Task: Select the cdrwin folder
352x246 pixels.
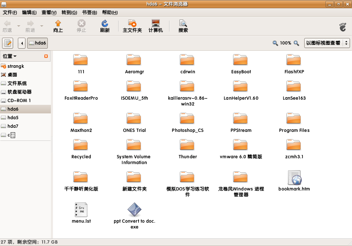Action: point(187,60)
